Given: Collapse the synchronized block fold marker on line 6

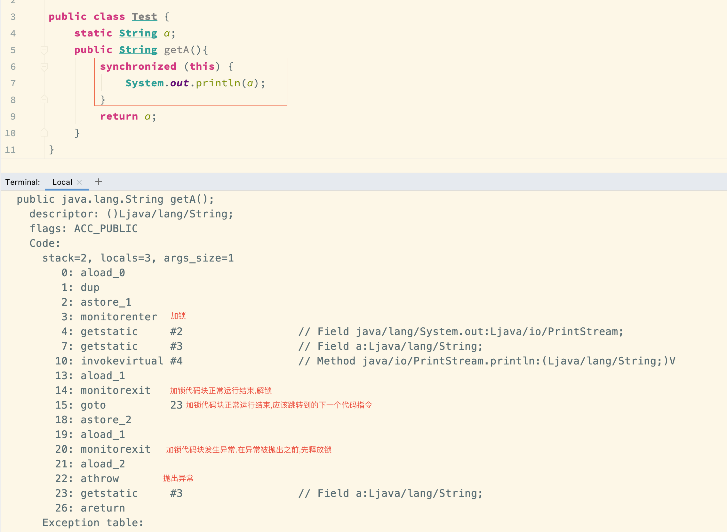Looking at the screenshot, I should [x=44, y=67].
